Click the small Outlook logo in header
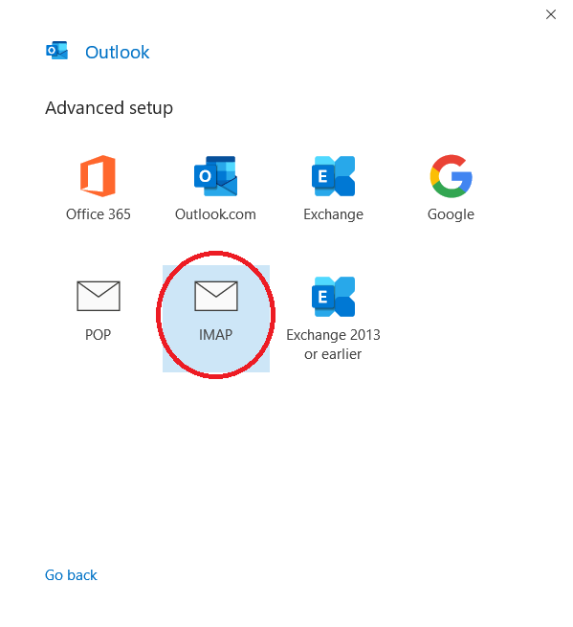 (56, 51)
